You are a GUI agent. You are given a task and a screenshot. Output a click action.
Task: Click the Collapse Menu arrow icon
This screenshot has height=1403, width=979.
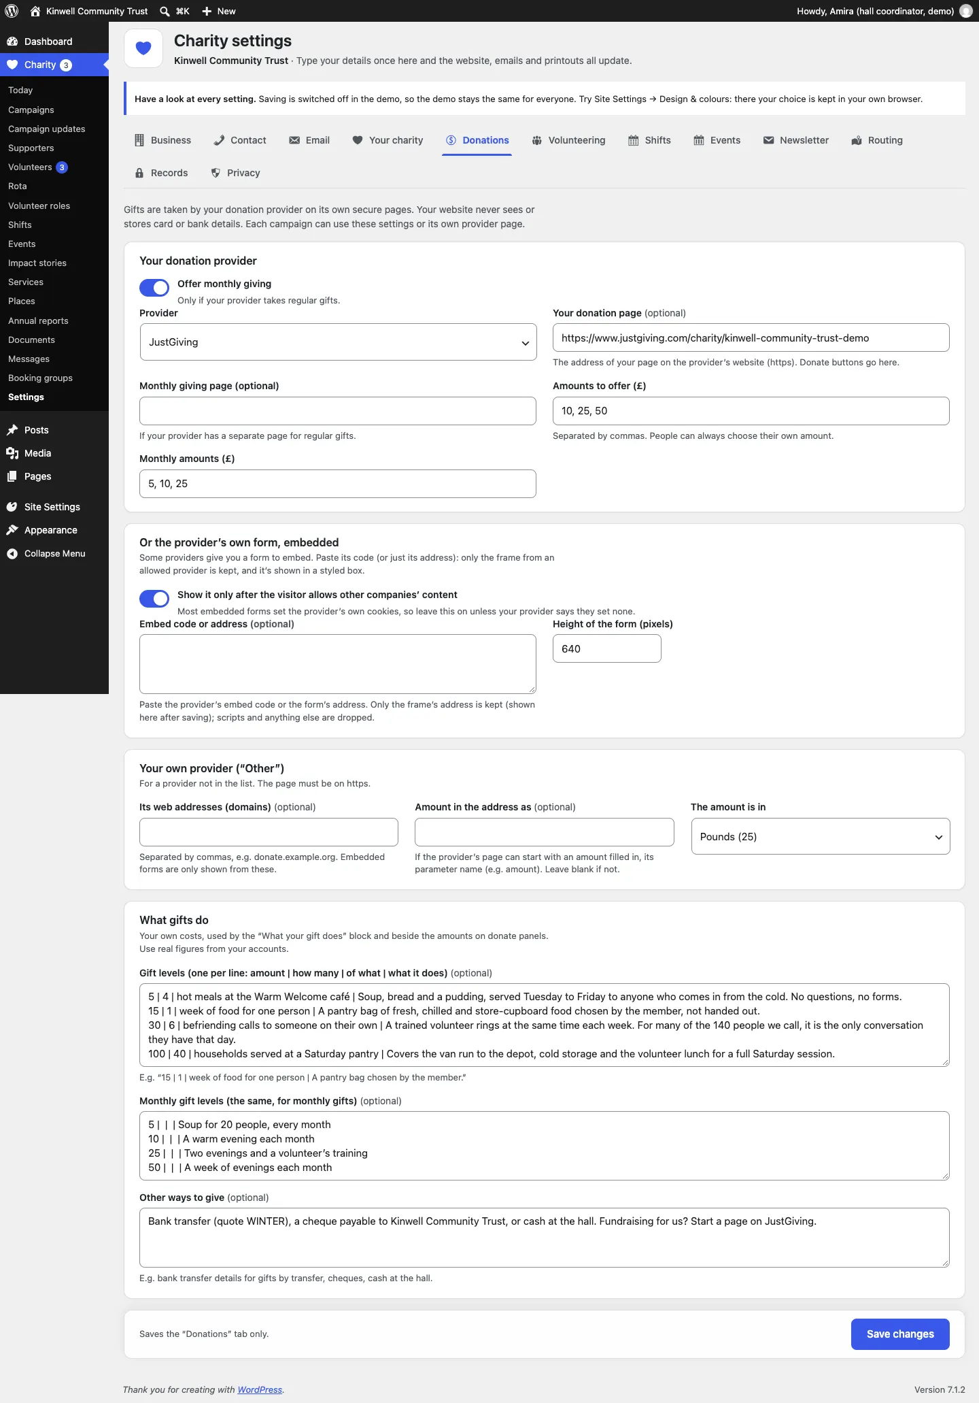point(12,553)
